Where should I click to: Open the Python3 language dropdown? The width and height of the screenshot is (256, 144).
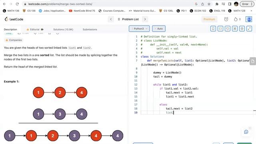pyautogui.click(x=139, y=28)
